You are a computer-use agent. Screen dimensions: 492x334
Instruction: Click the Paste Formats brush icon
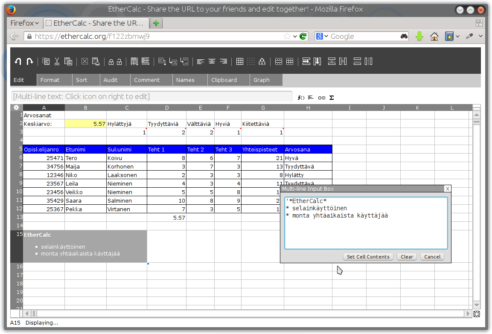96,61
